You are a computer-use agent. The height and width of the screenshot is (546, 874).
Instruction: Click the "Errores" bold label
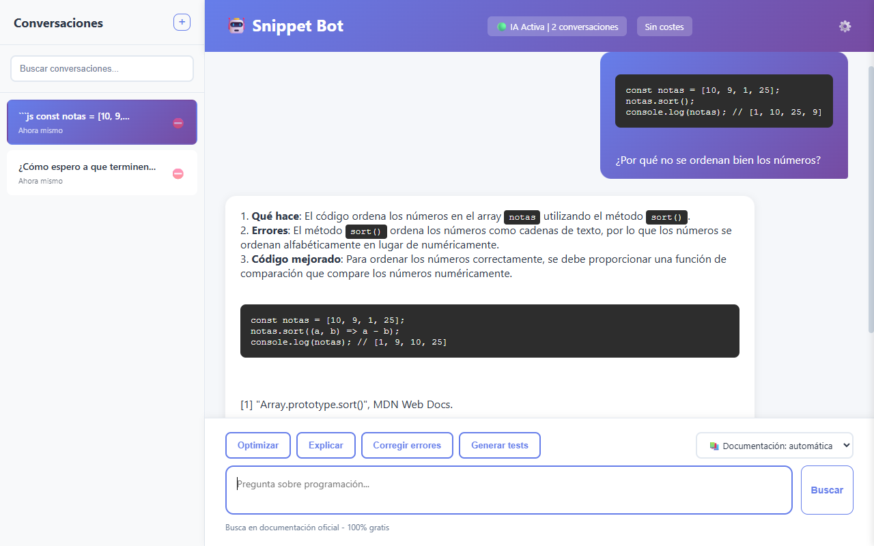point(270,231)
